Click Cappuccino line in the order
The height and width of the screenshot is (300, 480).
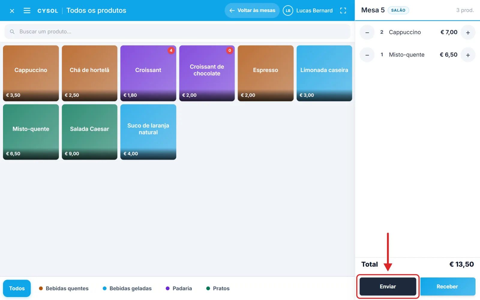[418, 32]
